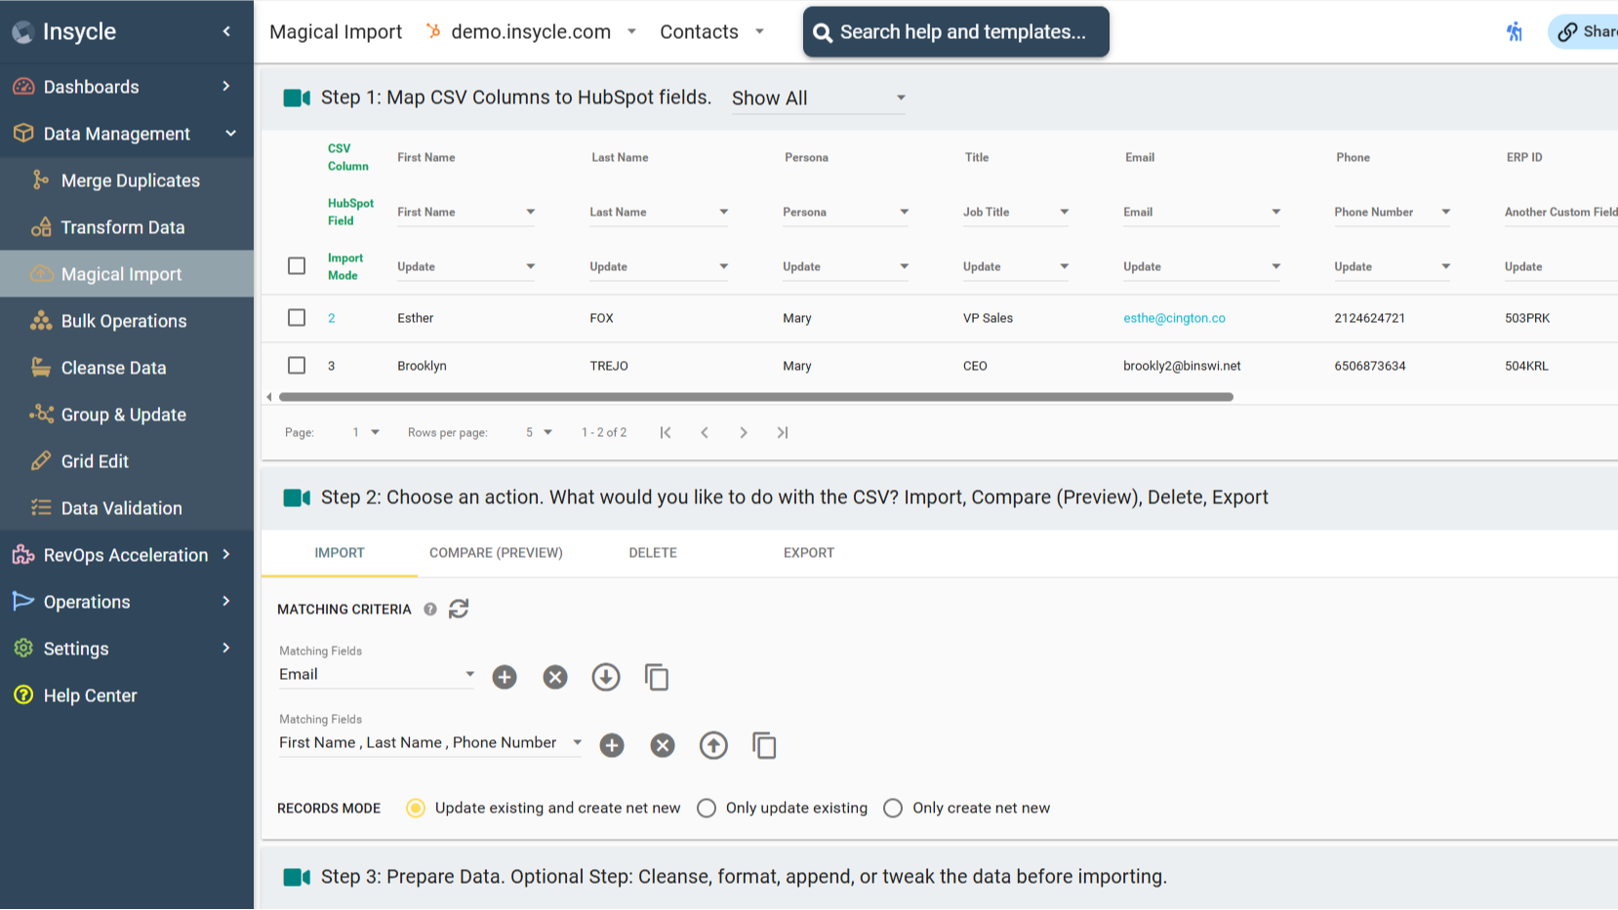Select Only update existing records mode

[707, 808]
